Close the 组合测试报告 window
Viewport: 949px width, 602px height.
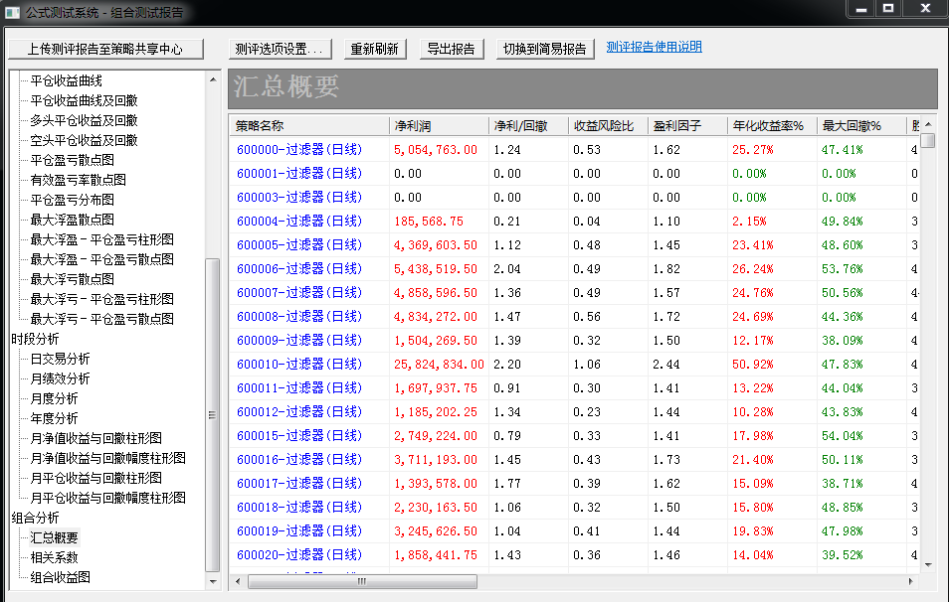coord(924,9)
